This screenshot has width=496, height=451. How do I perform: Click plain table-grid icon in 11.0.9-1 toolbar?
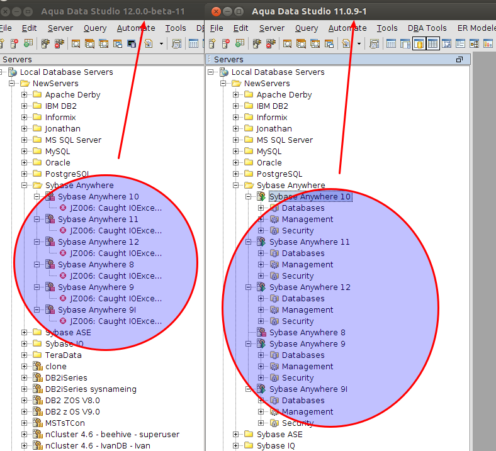pyautogui.click(x=391, y=43)
